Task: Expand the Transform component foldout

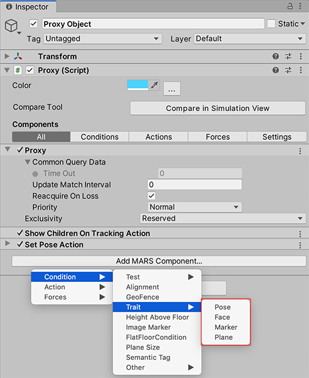Action: click(x=7, y=57)
